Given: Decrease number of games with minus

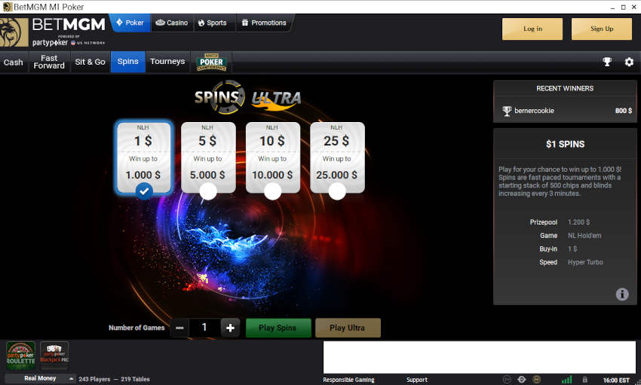Looking at the screenshot, I should [179, 328].
